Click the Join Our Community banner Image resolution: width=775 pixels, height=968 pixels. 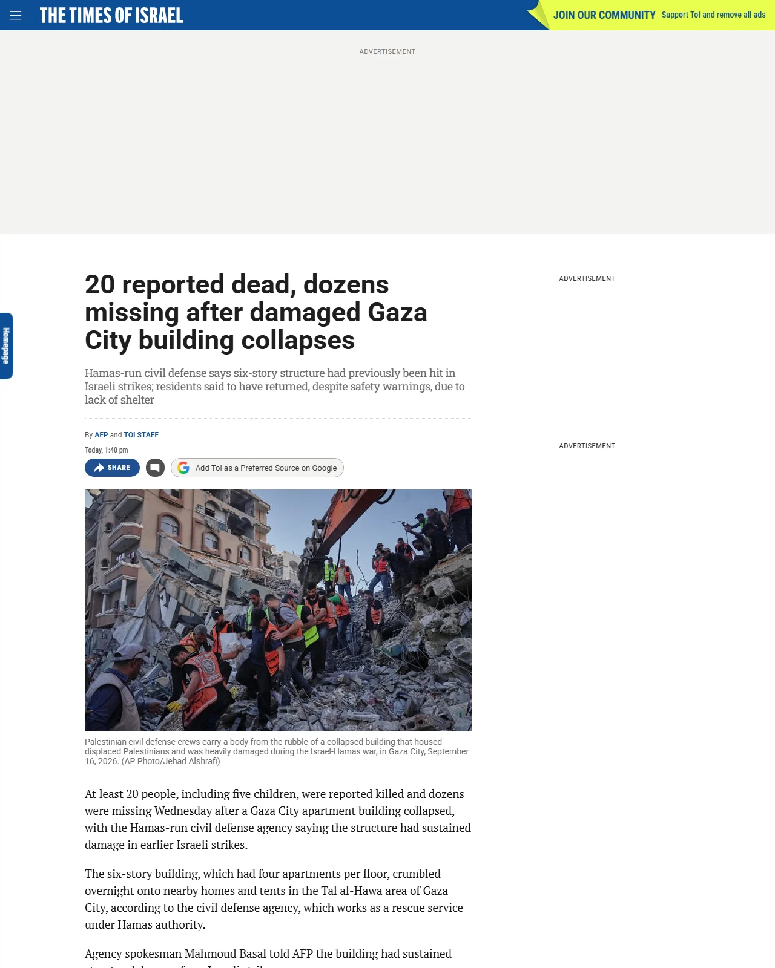click(x=651, y=15)
